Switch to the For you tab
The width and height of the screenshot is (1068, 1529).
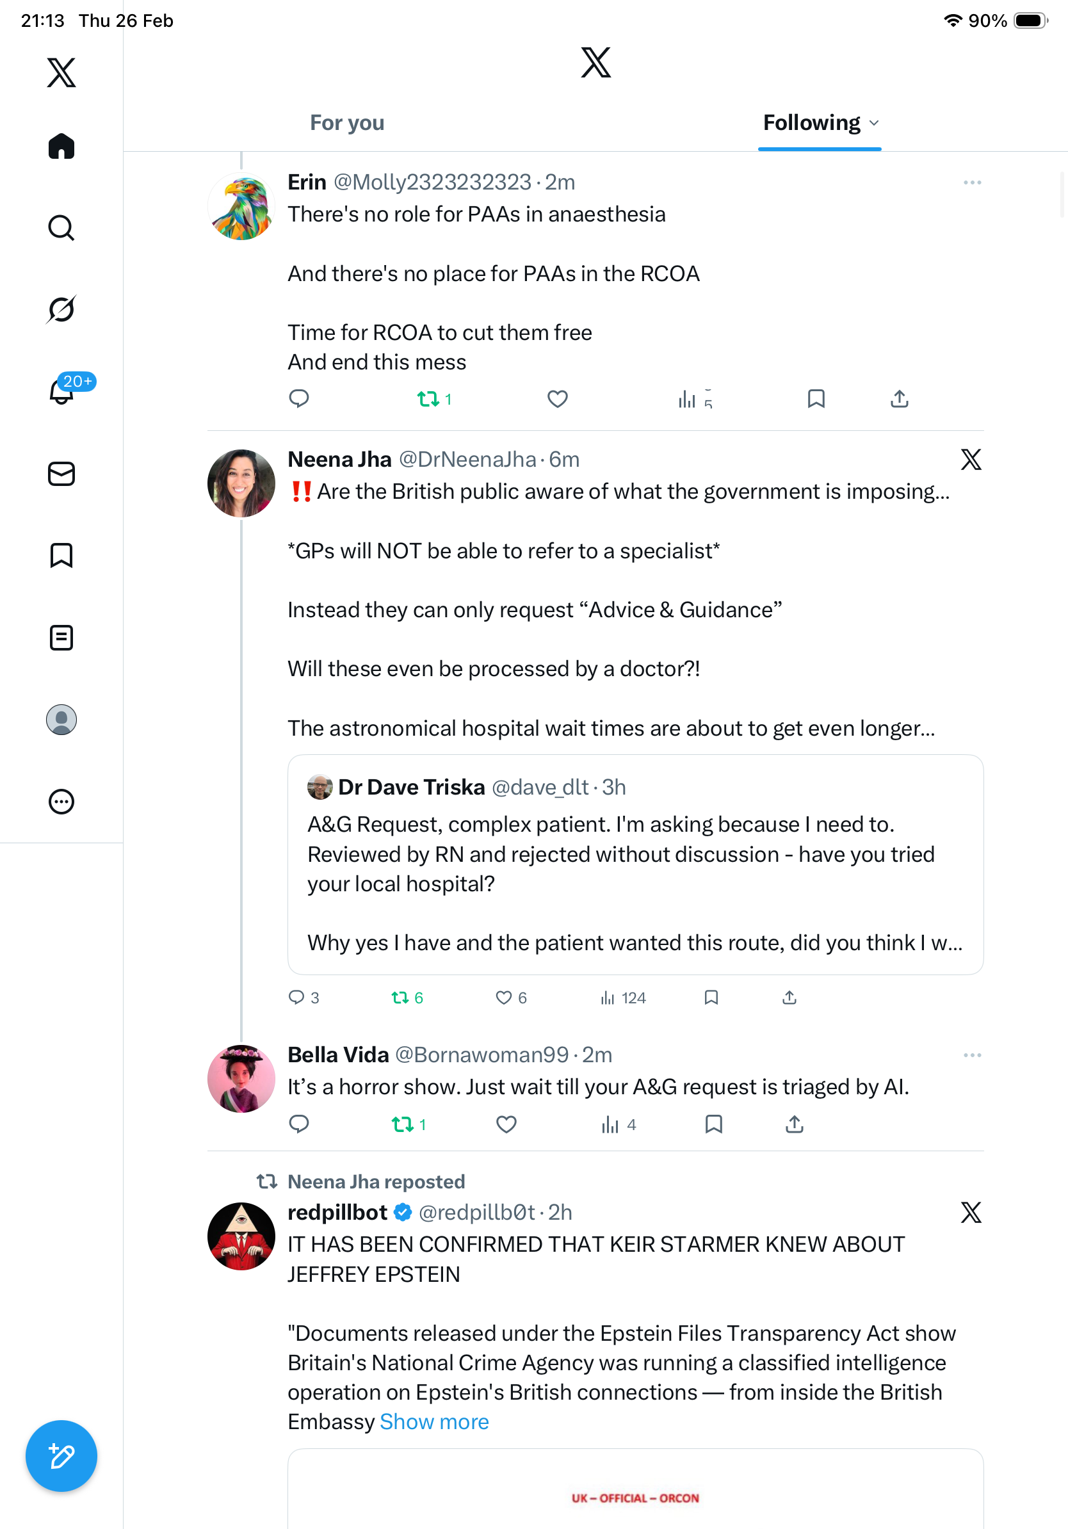347,123
